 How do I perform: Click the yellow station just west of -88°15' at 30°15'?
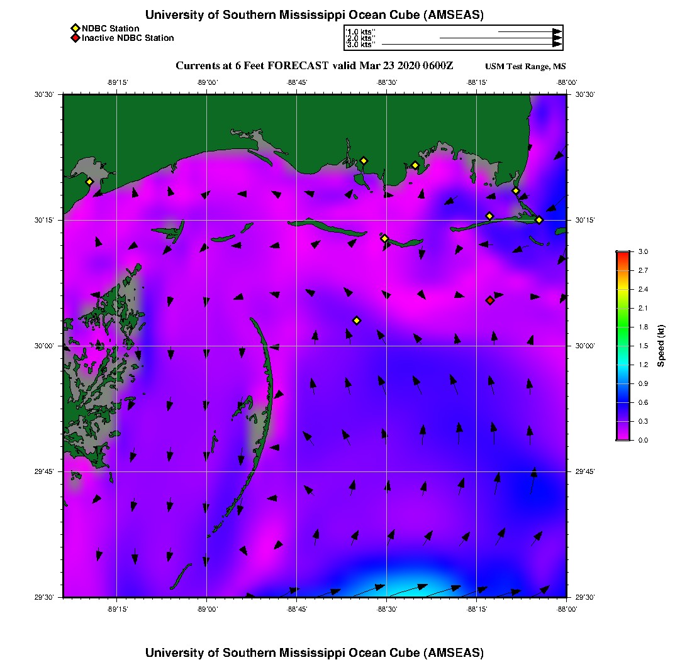(489, 216)
